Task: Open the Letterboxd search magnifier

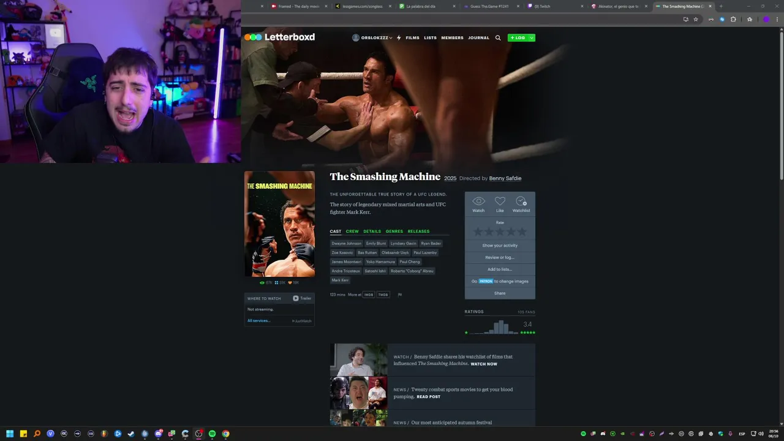Action: (498, 38)
